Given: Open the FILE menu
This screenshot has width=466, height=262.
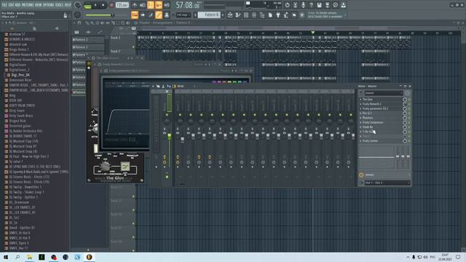Looking at the screenshot, I should click(5, 5).
